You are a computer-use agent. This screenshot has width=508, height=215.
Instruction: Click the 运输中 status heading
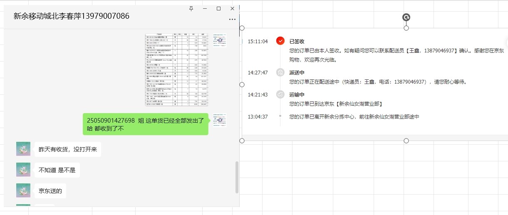click(297, 94)
